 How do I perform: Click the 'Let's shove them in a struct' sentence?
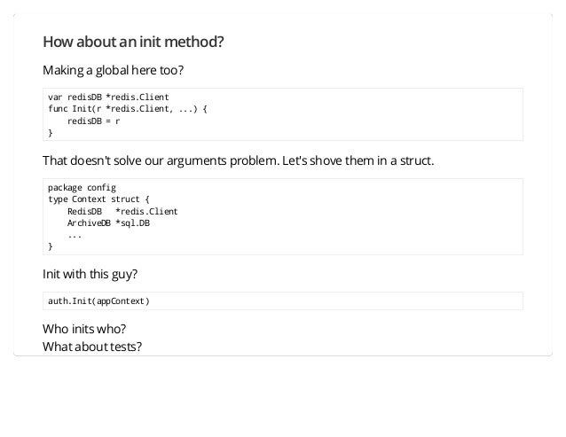click(x=358, y=160)
